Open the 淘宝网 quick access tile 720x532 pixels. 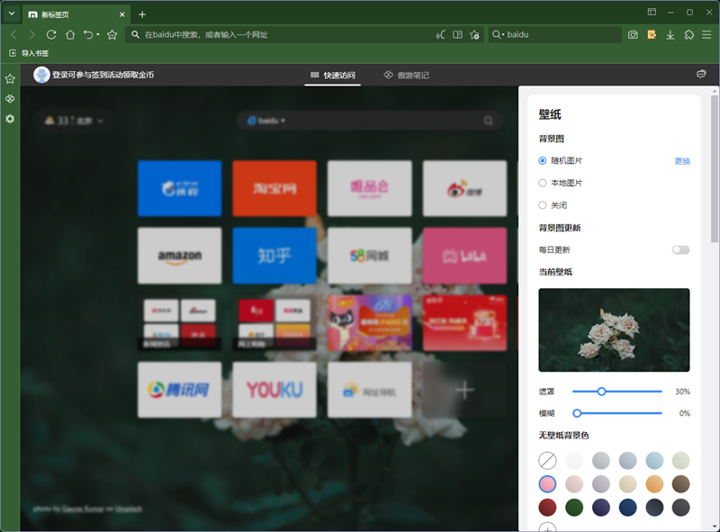(x=274, y=188)
